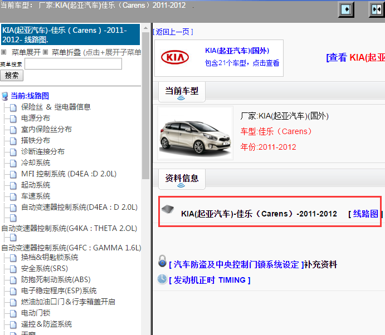Open 电源分布 tree item
Image resolution: width=385 pixels, height=335 pixels.
point(36,119)
